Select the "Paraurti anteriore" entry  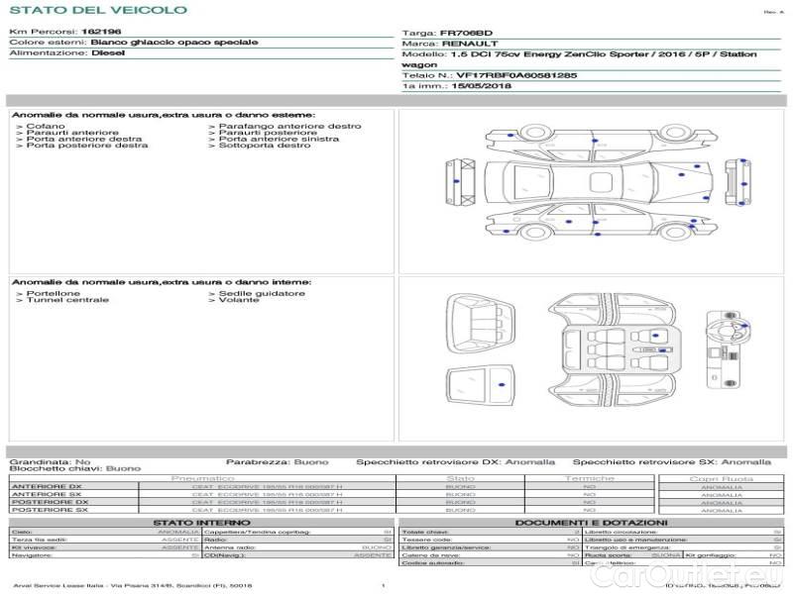point(72,133)
